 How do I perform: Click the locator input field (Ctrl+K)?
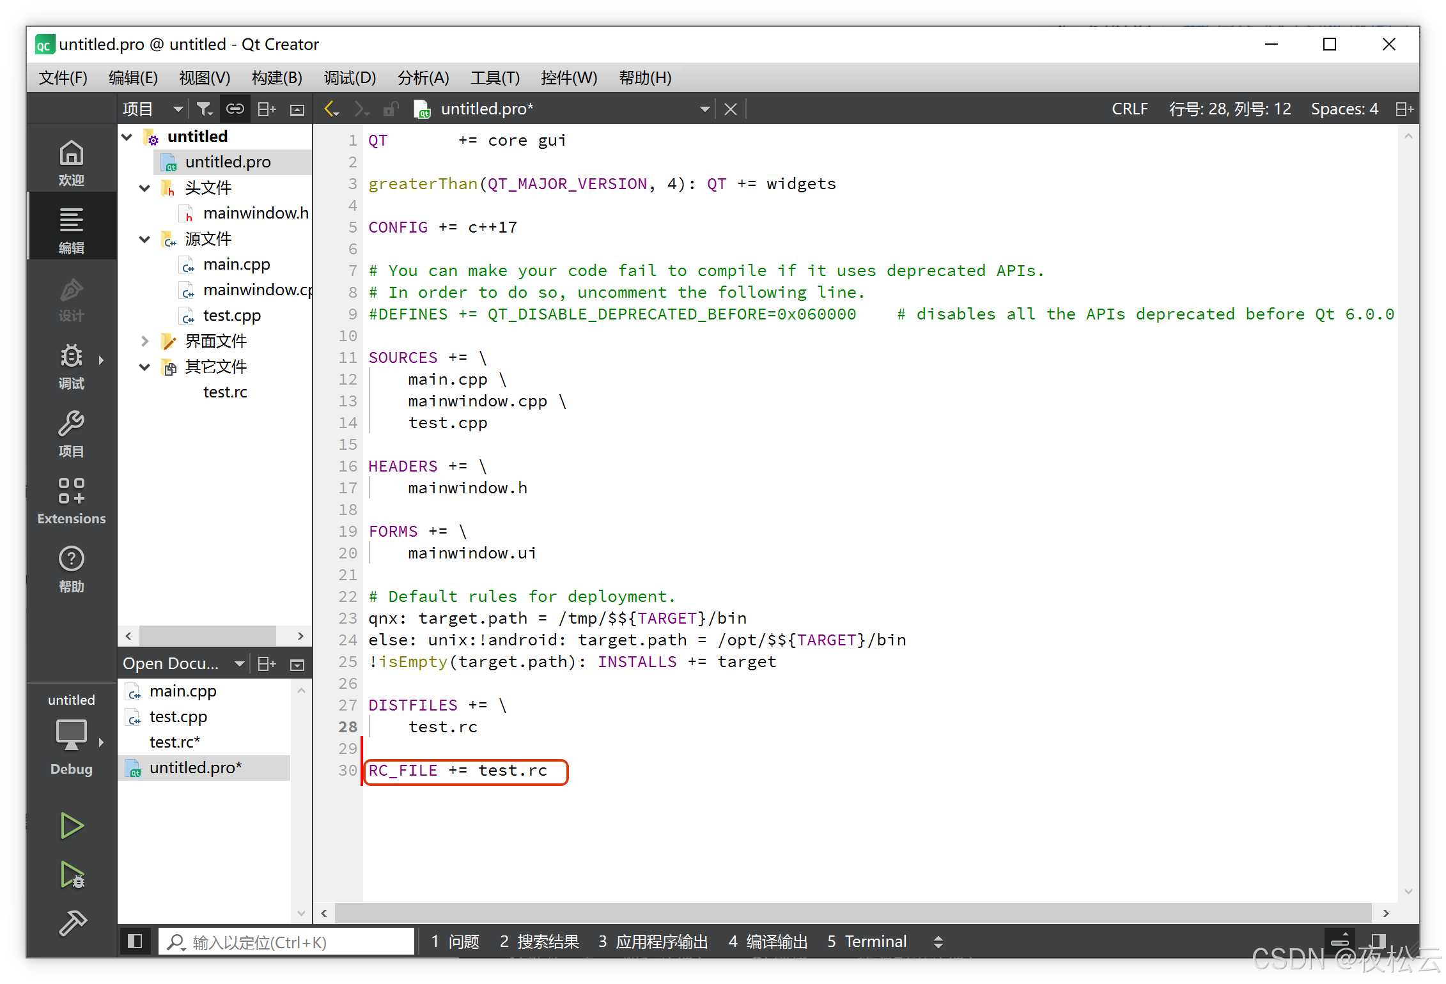pyautogui.click(x=286, y=942)
